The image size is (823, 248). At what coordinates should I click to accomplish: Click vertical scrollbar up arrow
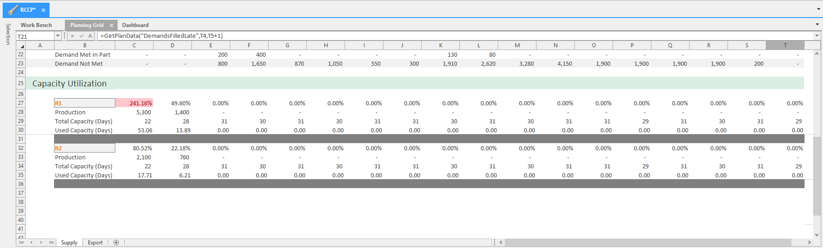pyautogui.click(x=817, y=54)
